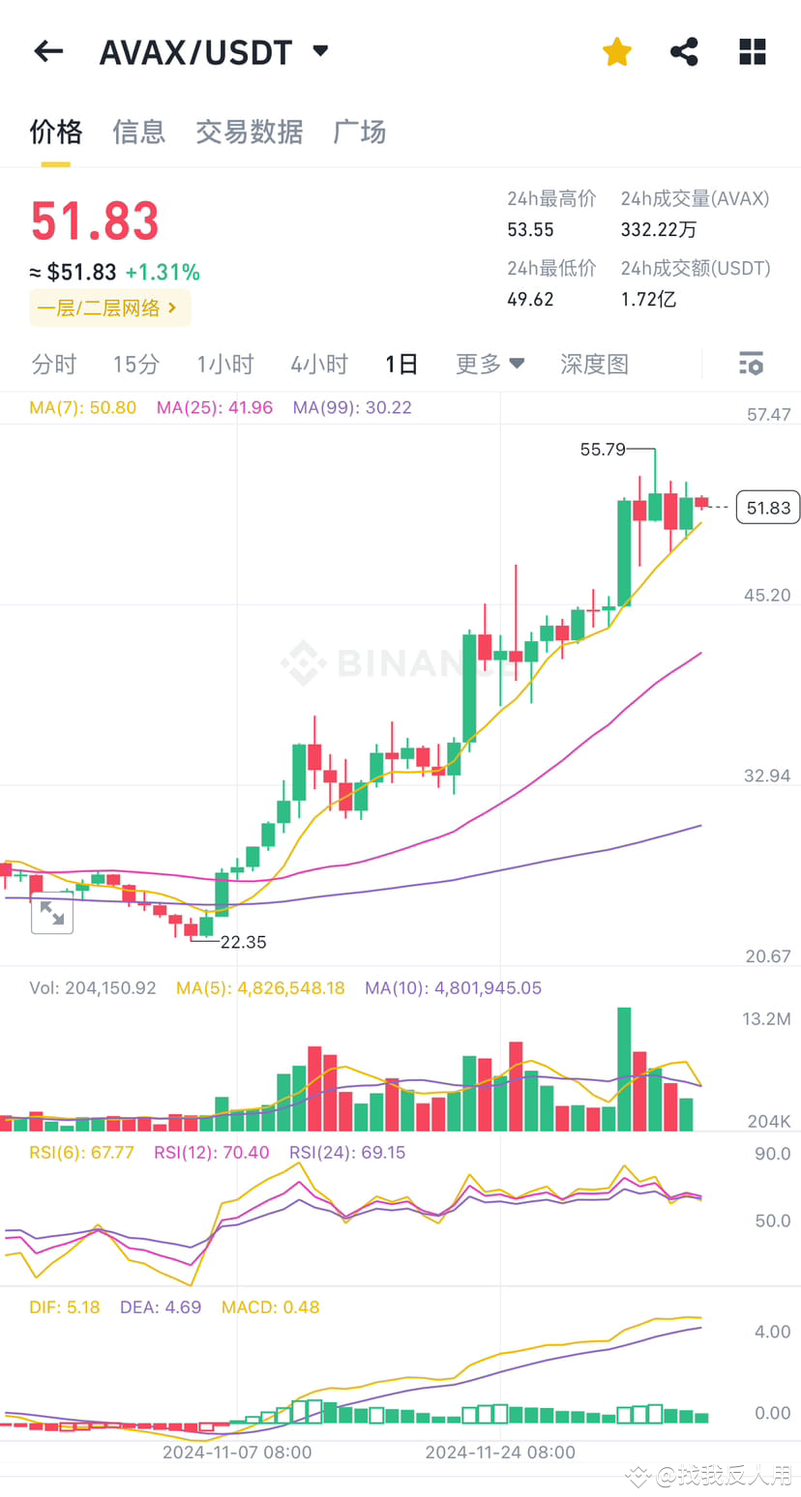Toggle the favorite star for AVAX/USDT
801x1497 pixels.
[x=616, y=51]
